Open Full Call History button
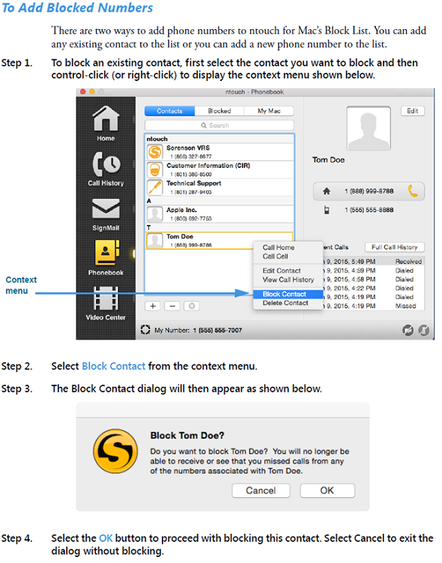Screen dimensions: 442x563 click(x=395, y=247)
